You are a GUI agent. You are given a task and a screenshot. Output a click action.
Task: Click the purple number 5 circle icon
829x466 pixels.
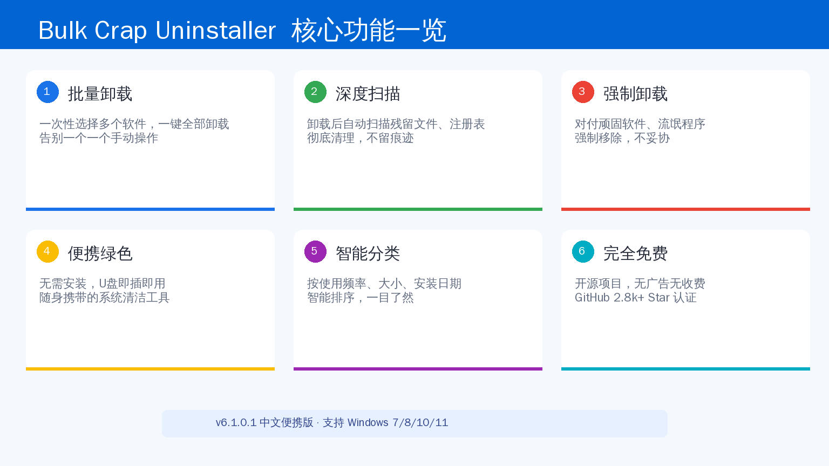click(x=315, y=251)
